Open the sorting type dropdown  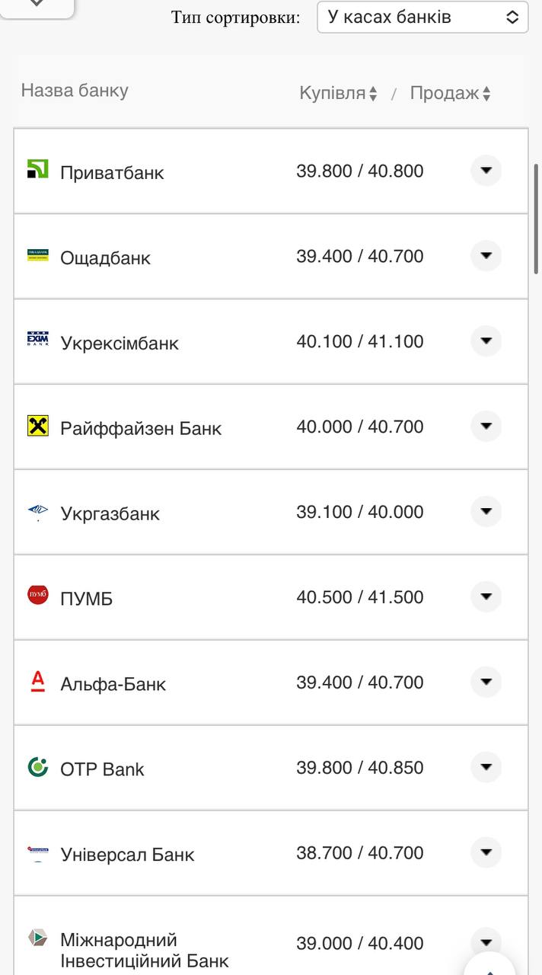(422, 18)
